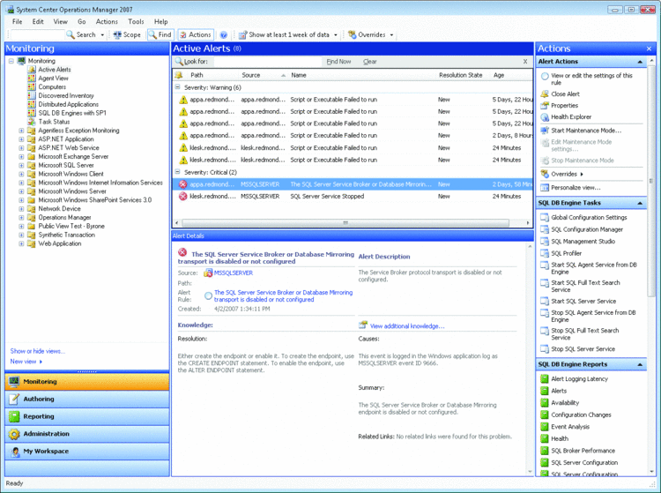Viewport: 661px width, 493px height.
Task: Open the File menu
Action: click(x=18, y=21)
